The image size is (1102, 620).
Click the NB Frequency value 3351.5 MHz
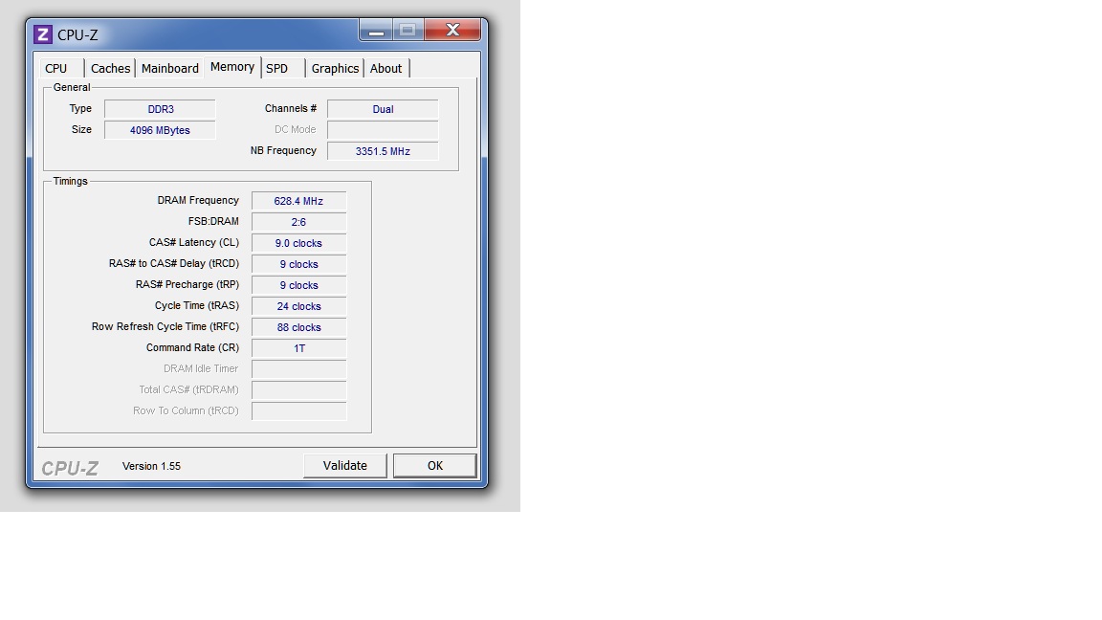(383, 151)
